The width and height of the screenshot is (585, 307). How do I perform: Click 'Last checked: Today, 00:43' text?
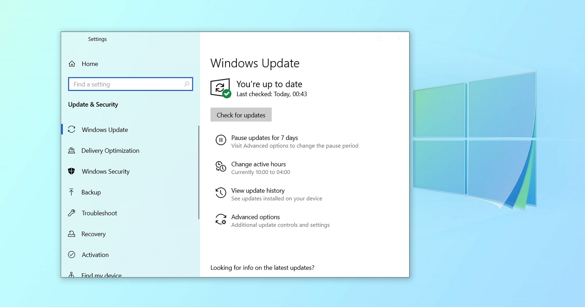(x=272, y=94)
